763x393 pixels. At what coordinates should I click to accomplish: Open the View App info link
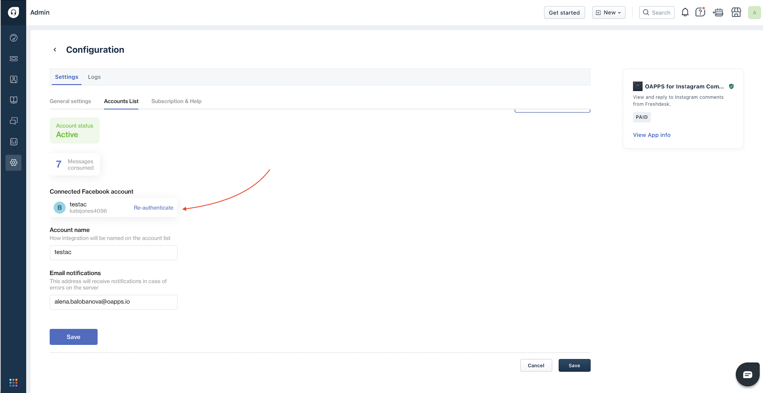pyautogui.click(x=652, y=135)
